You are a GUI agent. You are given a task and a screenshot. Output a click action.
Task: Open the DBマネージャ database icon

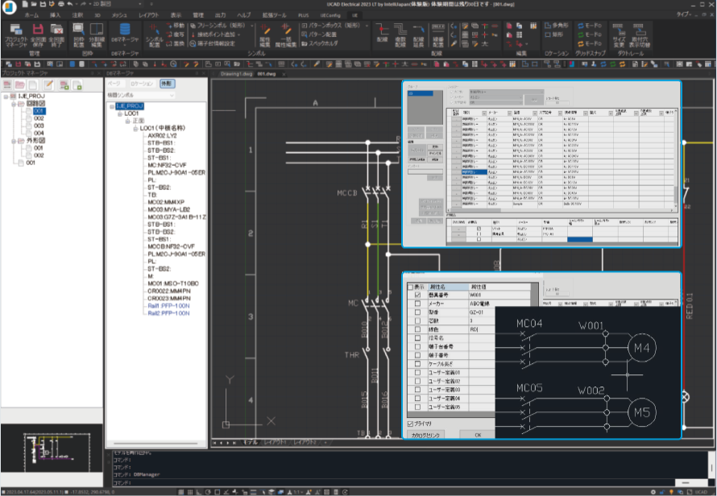point(124,33)
